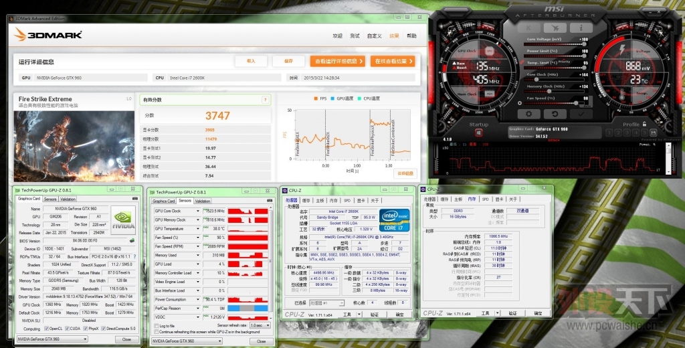
Task: Enable Continue refreshing in background checkbox
Action: [x=157, y=332]
